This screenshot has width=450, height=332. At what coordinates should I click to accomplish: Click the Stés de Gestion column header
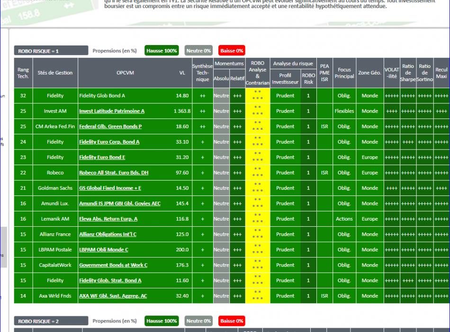point(55,73)
